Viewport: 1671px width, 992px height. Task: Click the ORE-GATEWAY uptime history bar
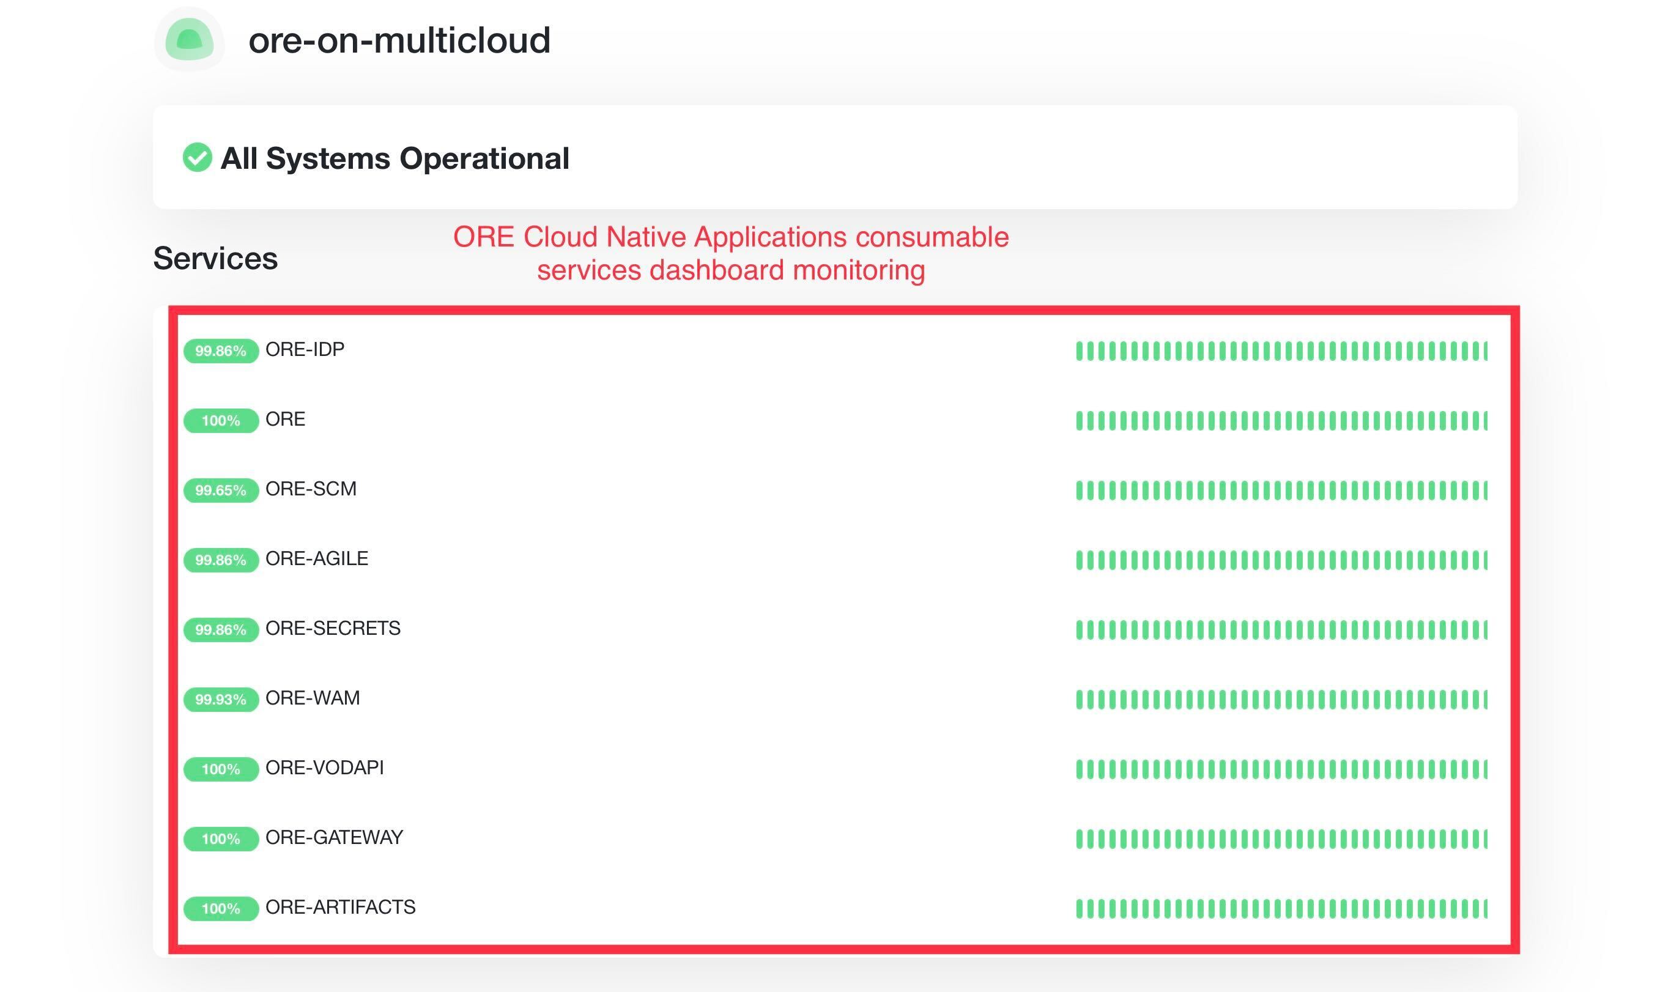tap(1281, 839)
